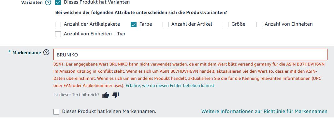Open 'Erfahre, wie du diesen Fehler beheben kannst'
334x122 pixels.
click(170, 86)
